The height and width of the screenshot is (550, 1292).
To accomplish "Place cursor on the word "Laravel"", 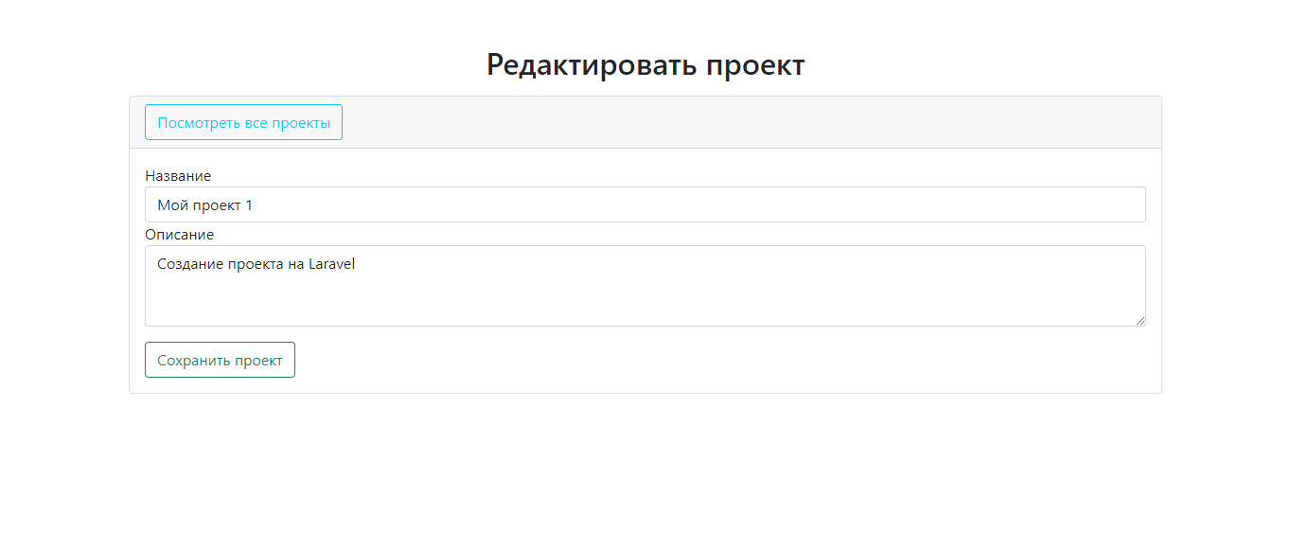I will click(x=331, y=265).
